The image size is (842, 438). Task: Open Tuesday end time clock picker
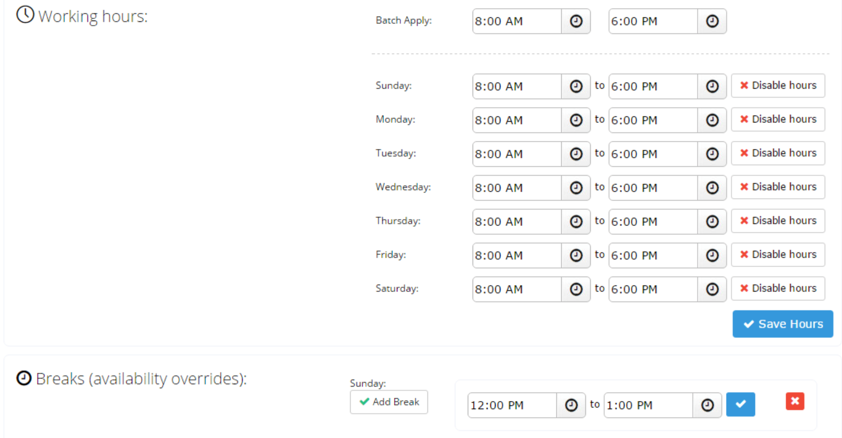[x=712, y=154]
